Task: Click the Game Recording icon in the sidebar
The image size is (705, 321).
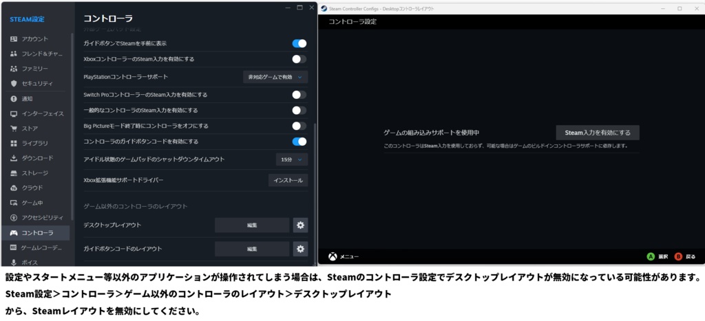Action: click(14, 247)
